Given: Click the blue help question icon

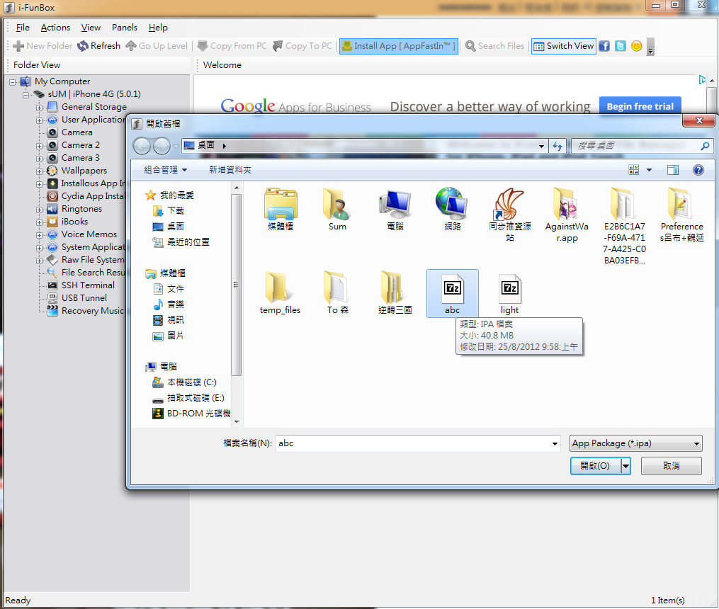Looking at the screenshot, I should pyautogui.click(x=698, y=170).
